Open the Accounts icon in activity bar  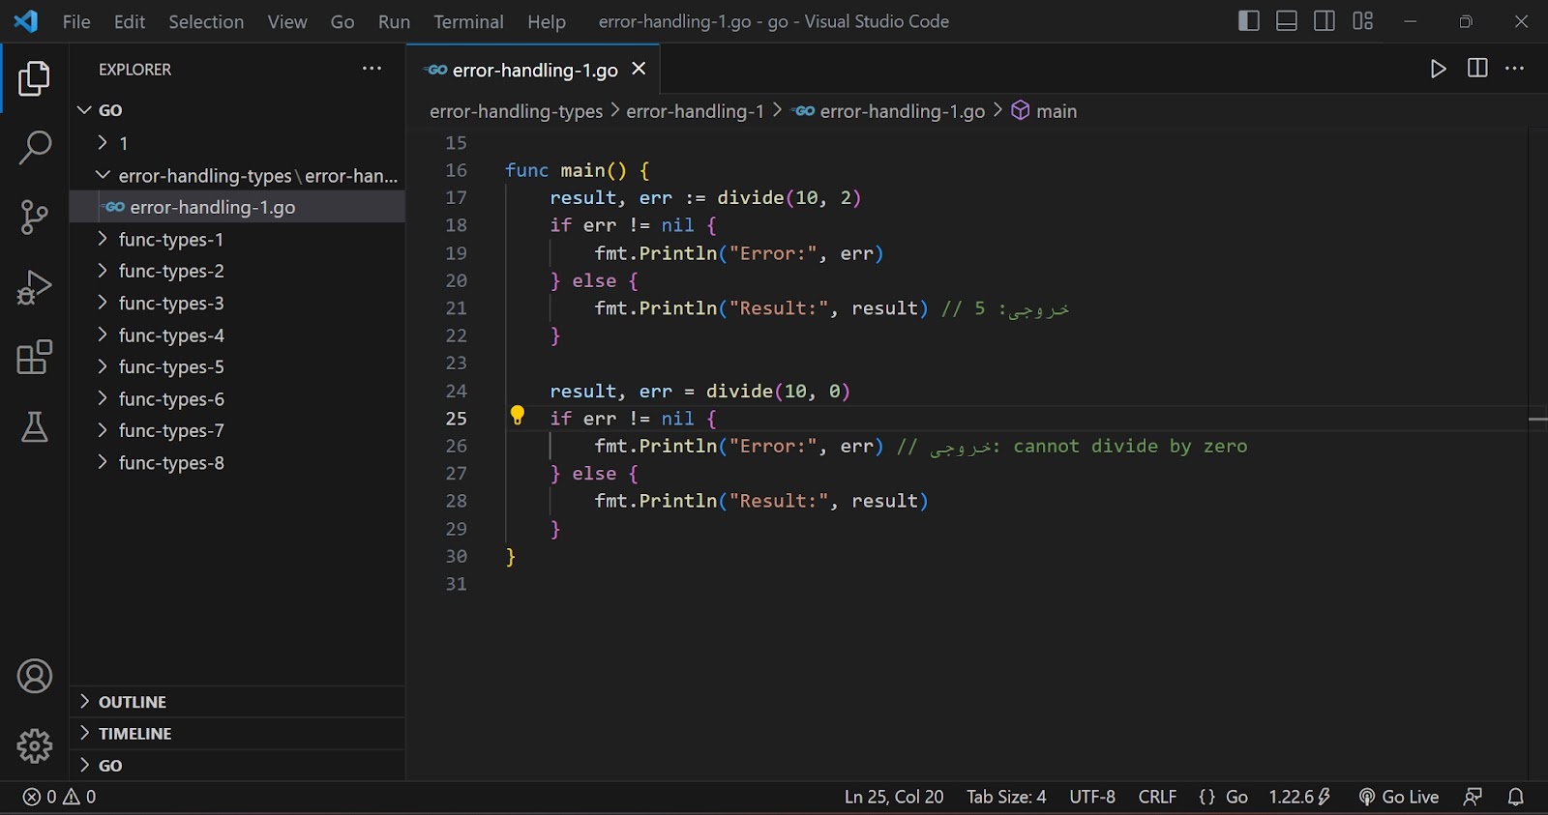tap(34, 676)
